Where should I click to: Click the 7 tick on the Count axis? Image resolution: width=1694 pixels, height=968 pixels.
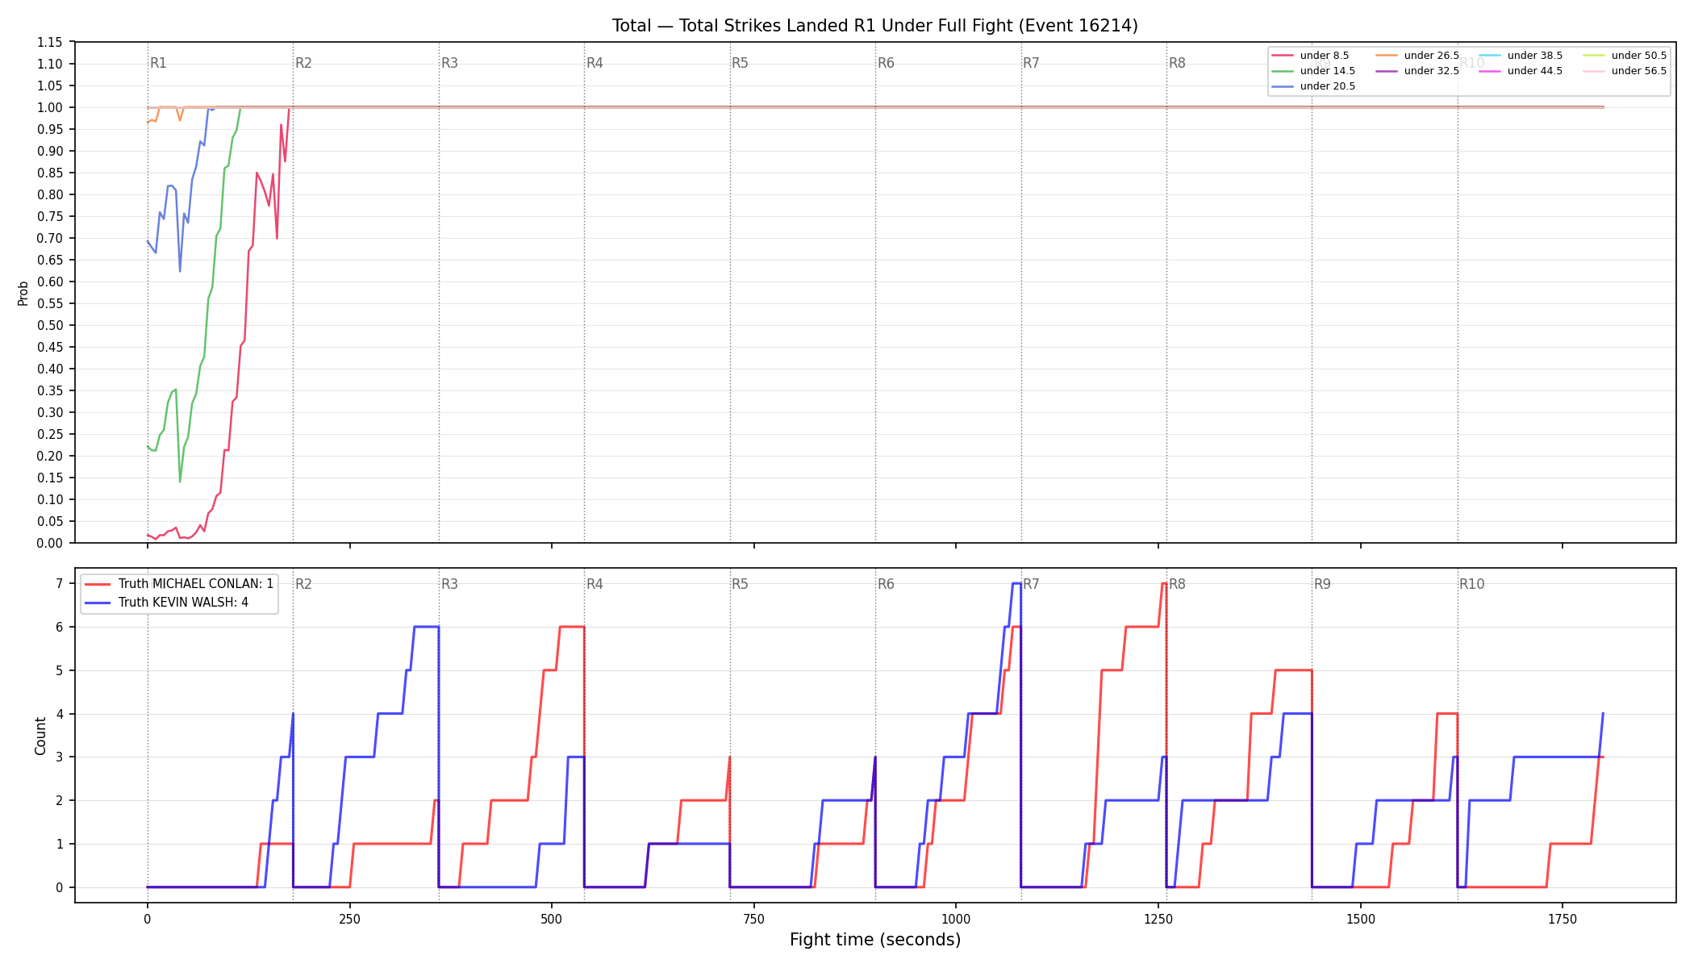[60, 583]
